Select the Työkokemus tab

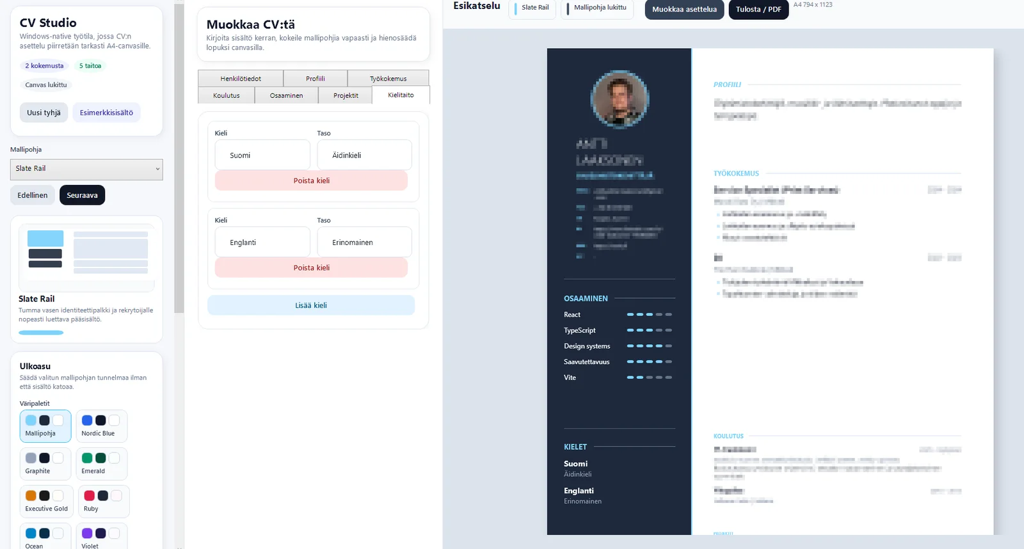tap(388, 79)
